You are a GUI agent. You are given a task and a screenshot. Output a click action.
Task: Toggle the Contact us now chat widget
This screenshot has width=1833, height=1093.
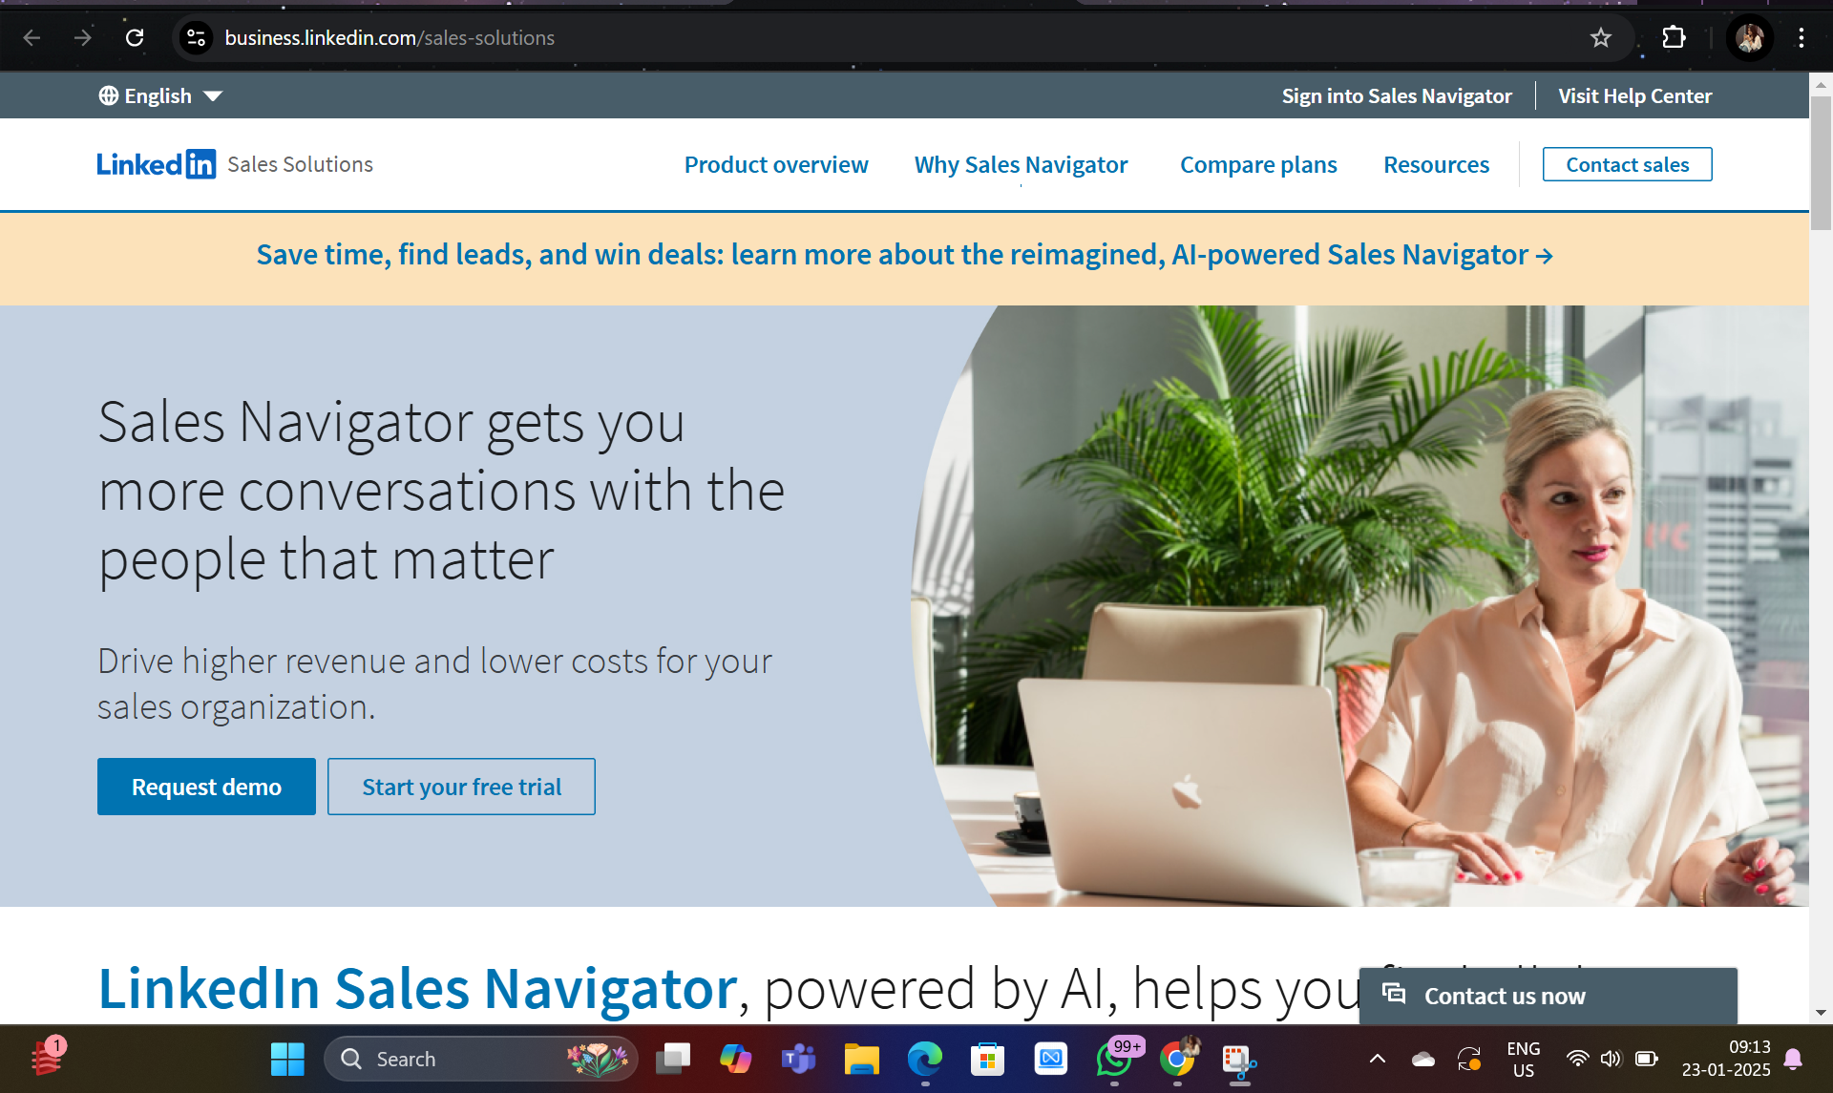point(1549,996)
